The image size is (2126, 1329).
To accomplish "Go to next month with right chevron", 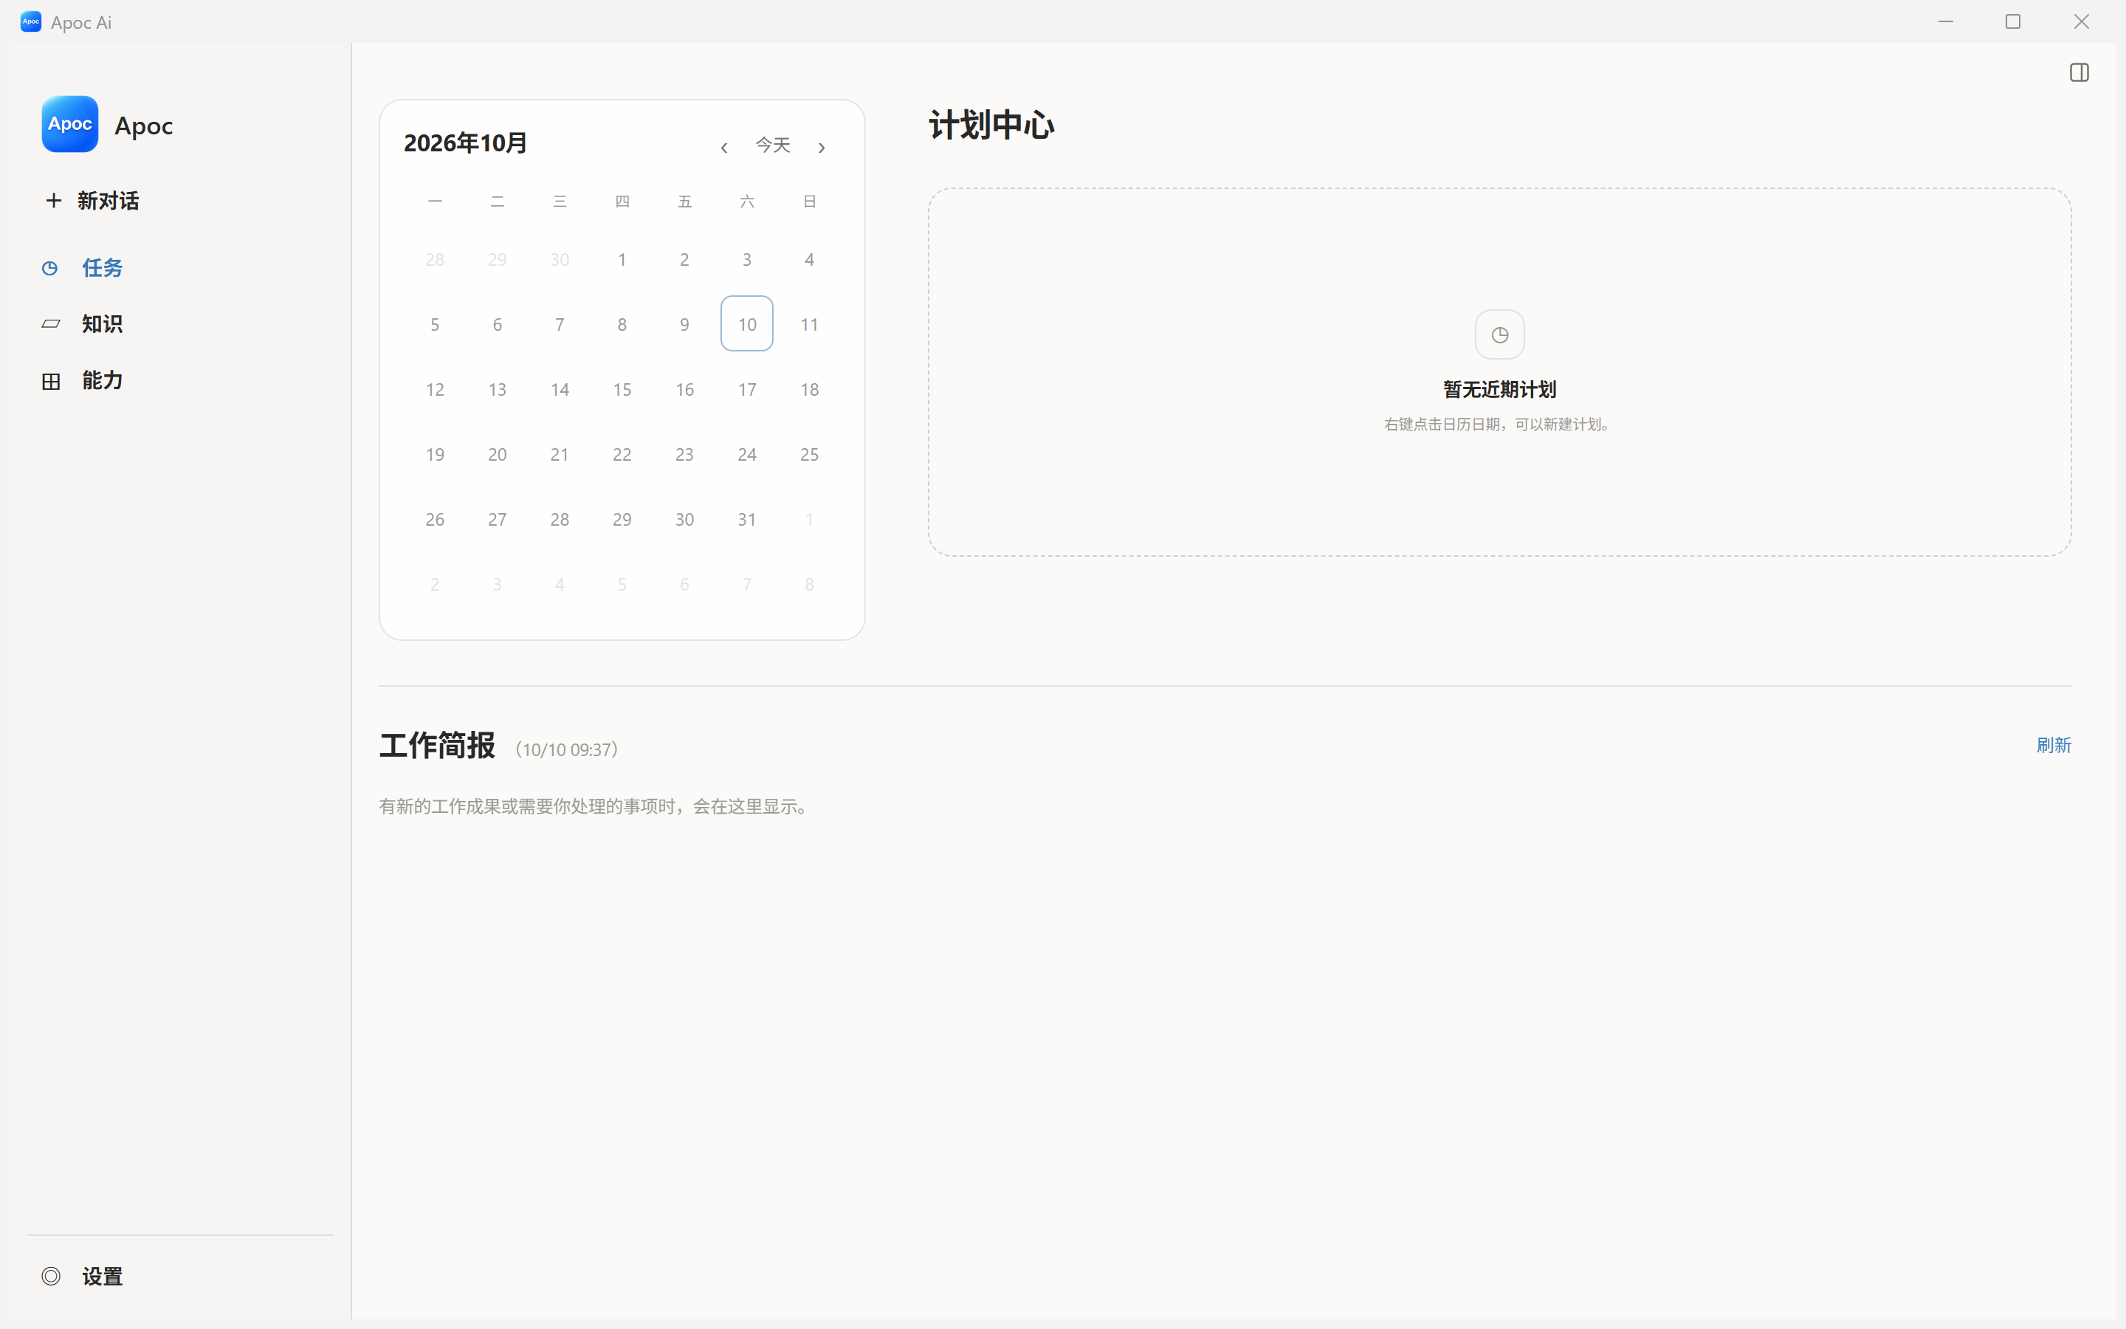I will coord(822,148).
